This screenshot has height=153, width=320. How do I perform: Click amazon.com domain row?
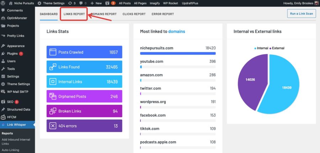click(178, 77)
